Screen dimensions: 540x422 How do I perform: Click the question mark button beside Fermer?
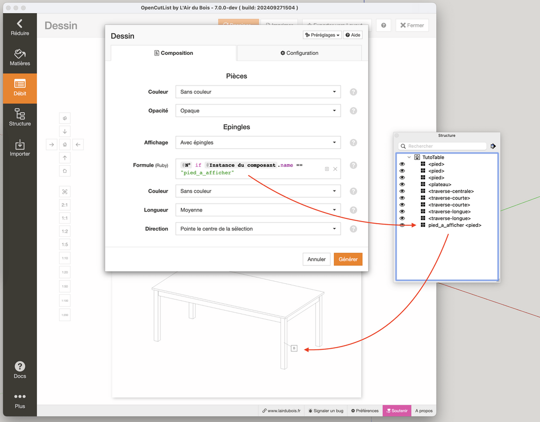click(384, 25)
